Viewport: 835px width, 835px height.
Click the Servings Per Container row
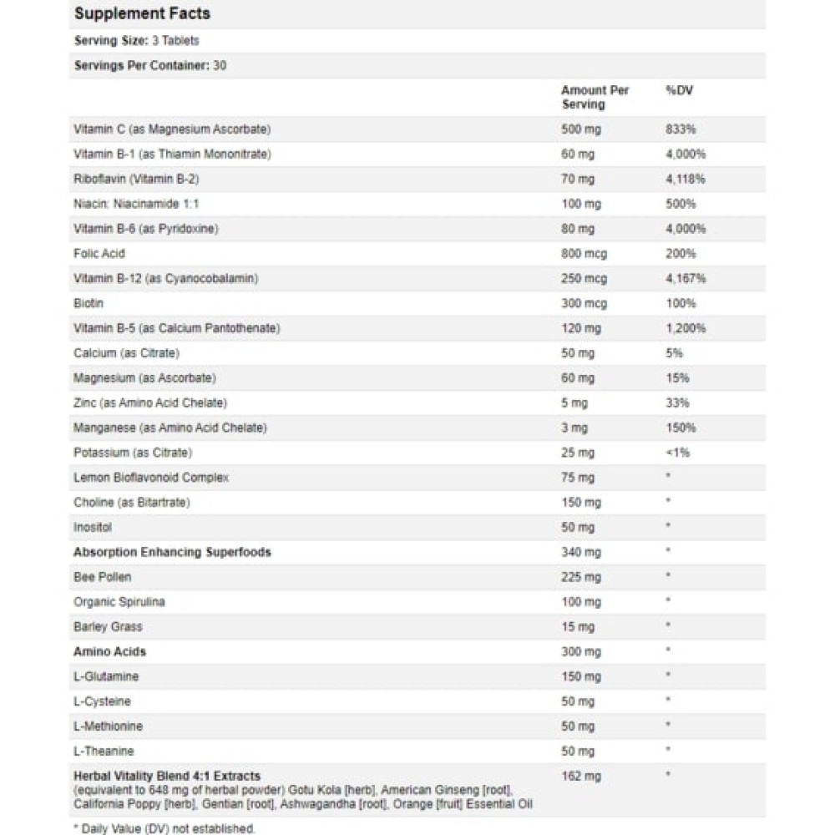(417, 65)
